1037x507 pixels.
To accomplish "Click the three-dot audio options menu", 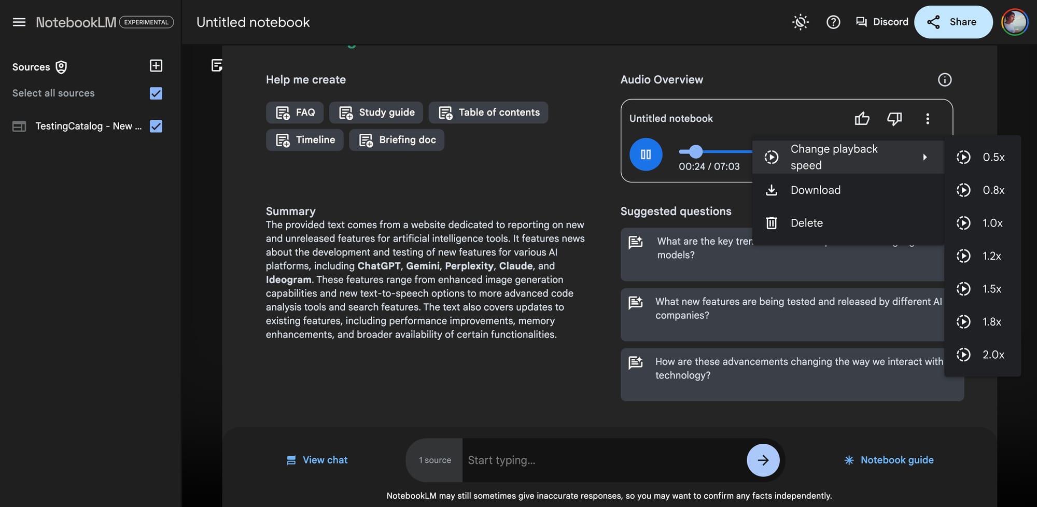I will click(928, 119).
